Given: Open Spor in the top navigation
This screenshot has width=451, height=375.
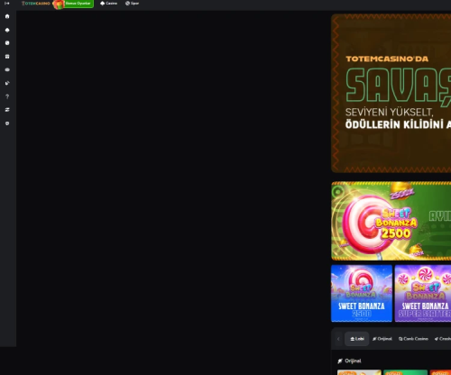Looking at the screenshot, I should point(132,4).
